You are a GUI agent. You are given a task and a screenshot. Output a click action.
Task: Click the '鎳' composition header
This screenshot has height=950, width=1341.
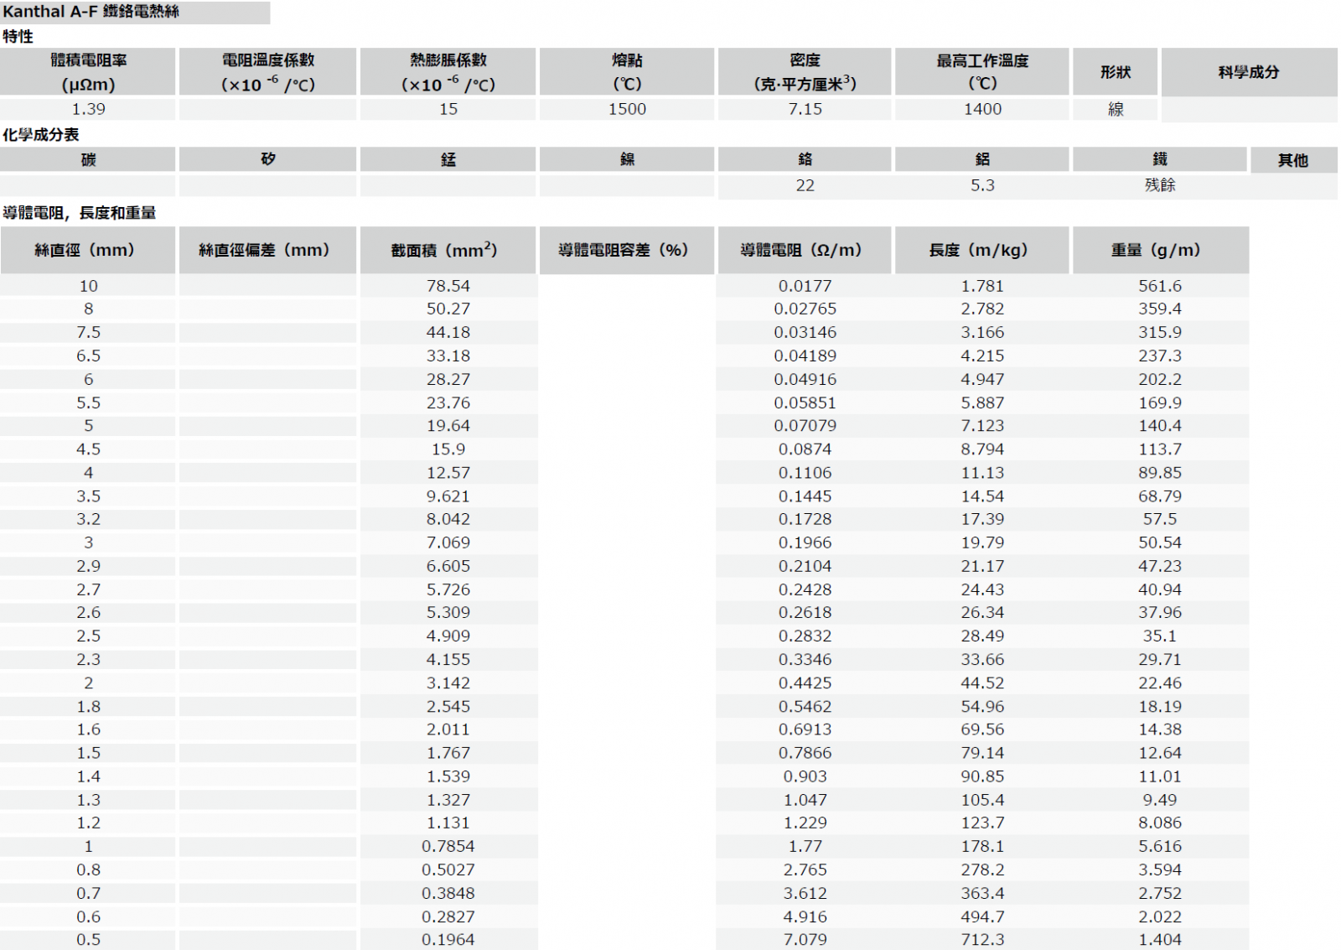(627, 159)
